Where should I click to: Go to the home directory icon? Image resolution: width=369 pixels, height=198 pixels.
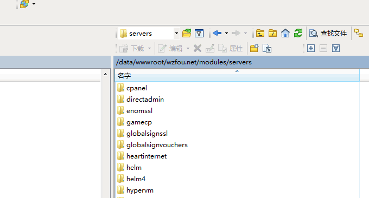point(285,34)
